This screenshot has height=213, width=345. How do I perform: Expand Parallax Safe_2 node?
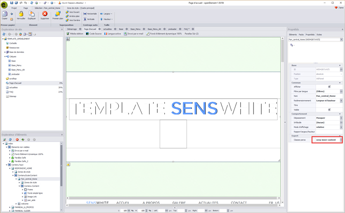[x=9, y=161]
